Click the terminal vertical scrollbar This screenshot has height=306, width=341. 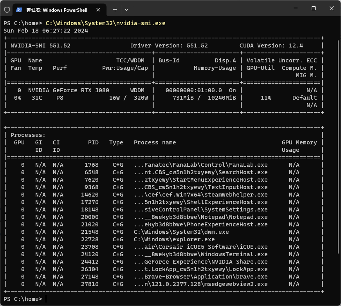(339, 147)
